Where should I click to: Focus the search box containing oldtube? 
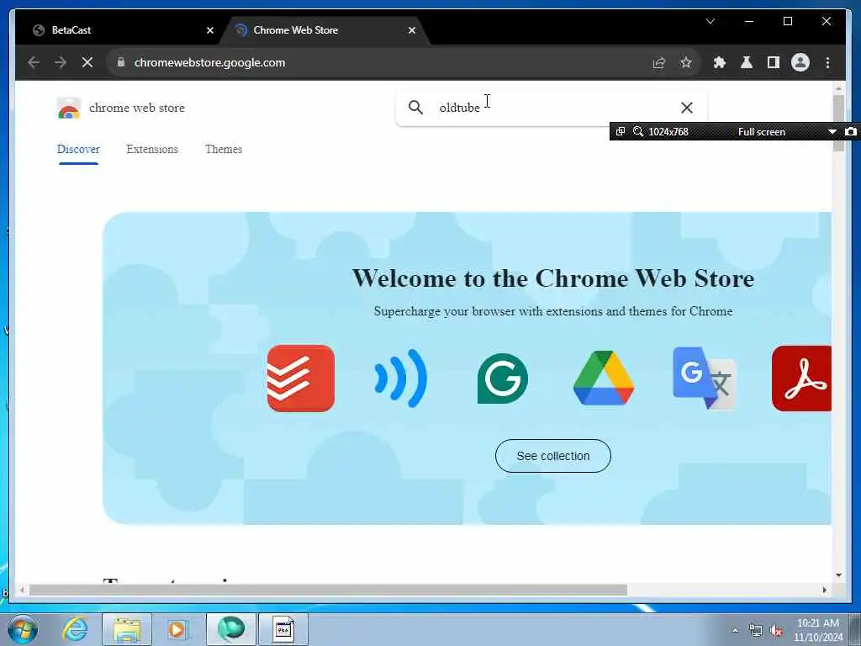552,108
